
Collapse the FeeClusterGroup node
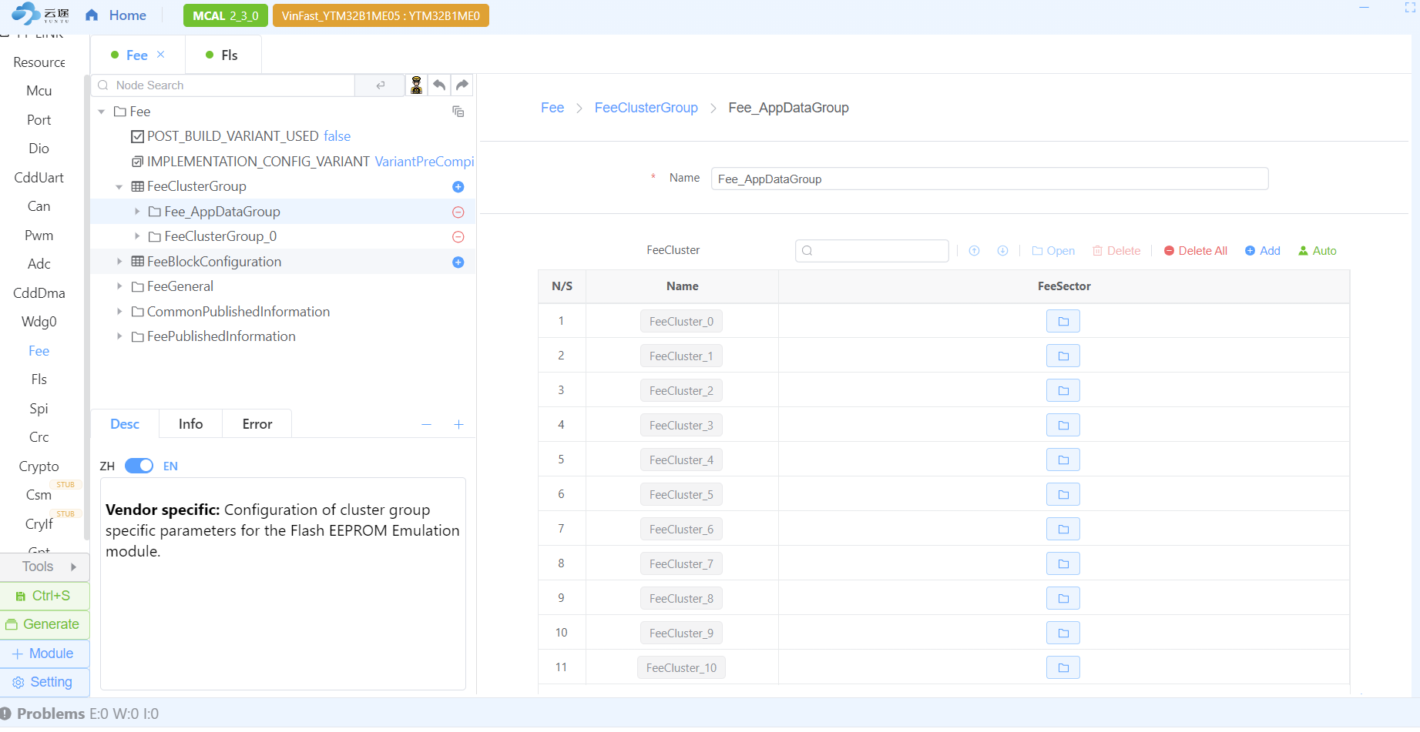(x=119, y=187)
